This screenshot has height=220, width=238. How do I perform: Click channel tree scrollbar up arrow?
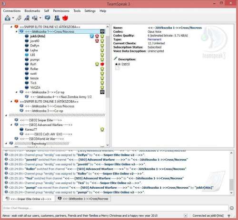tap(108, 27)
